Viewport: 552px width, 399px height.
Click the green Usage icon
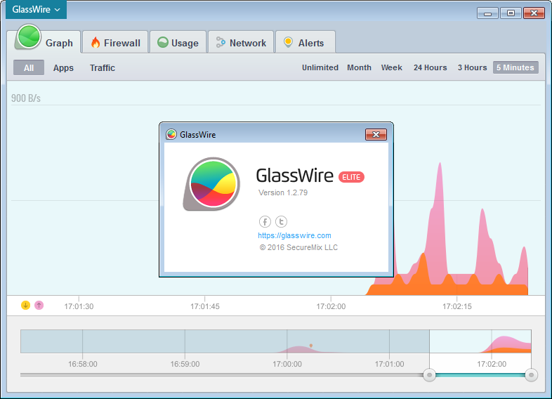163,42
